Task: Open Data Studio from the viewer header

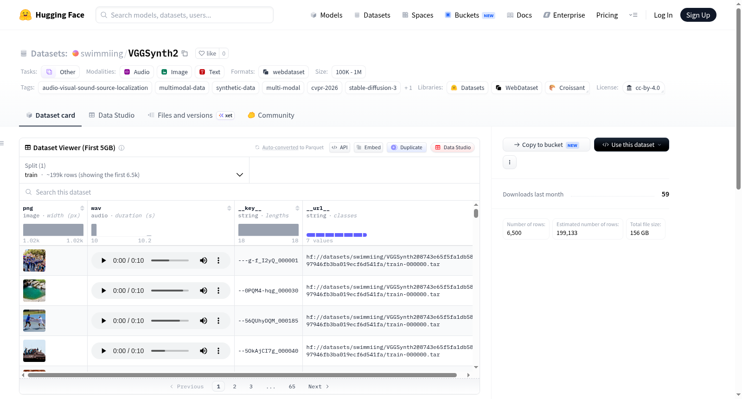Action: [453, 147]
